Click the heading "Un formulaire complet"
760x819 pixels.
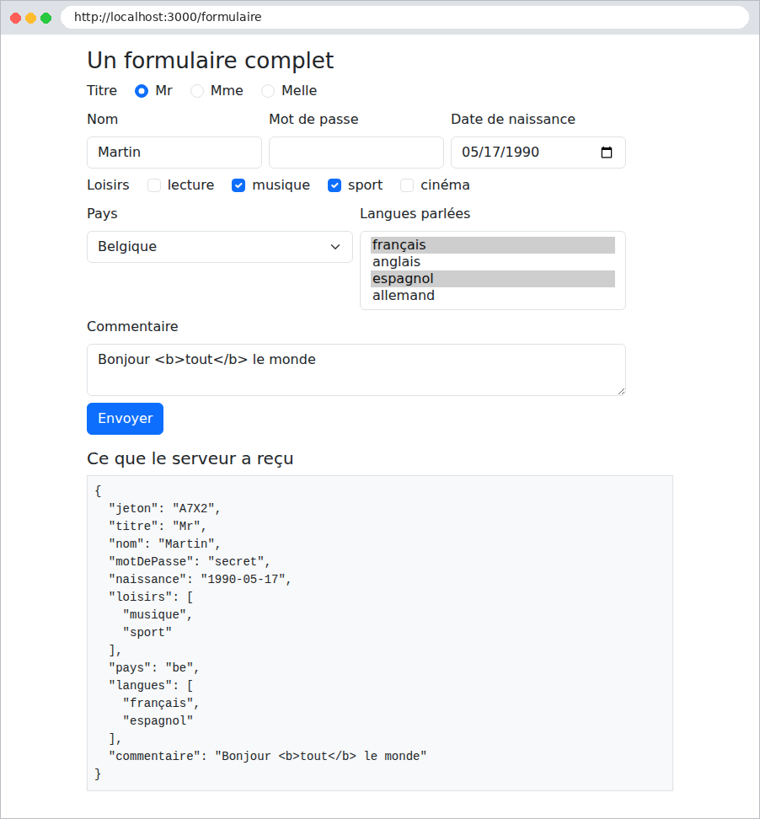tap(211, 61)
